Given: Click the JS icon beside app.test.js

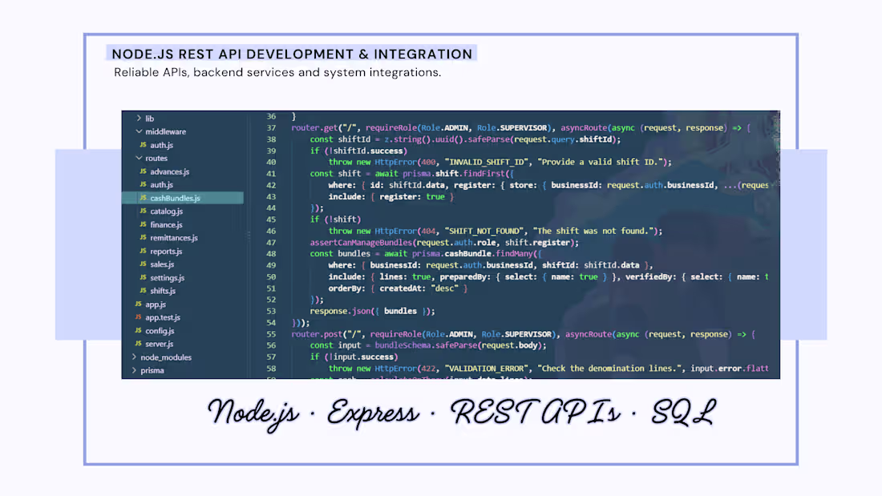Looking at the screenshot, I should (x=139, y=317).
